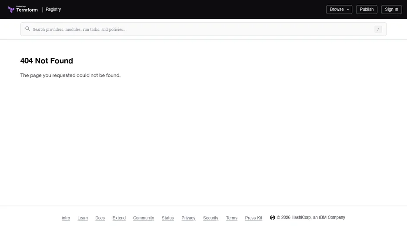Viewport: 407px width, 229px height.
Task: Open the Community footer link
Action: (143, 218)
